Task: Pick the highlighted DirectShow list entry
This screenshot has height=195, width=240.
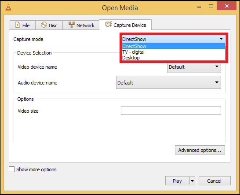Action: [x=174, y=46]
